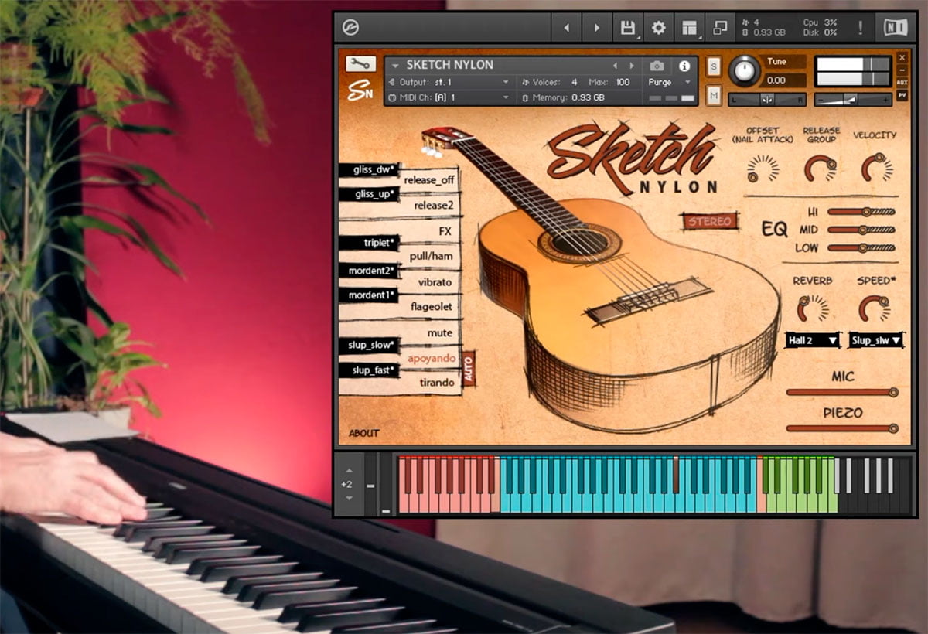
Task: Toggle the gliss_dw* keyswitch label
Action: 369,170
